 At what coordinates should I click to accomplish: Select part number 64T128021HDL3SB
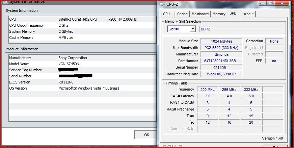pyautogui.click(x=221, y=61)
